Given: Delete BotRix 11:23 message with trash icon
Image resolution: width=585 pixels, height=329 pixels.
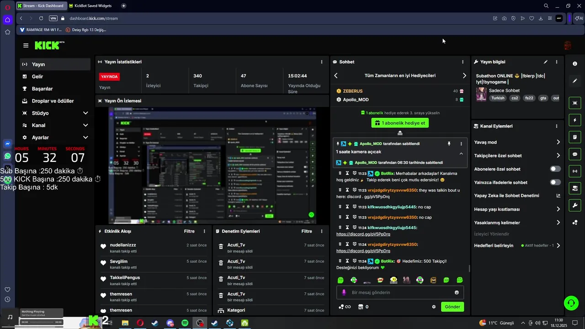Looking at the screenshot, I should point(340,174).
